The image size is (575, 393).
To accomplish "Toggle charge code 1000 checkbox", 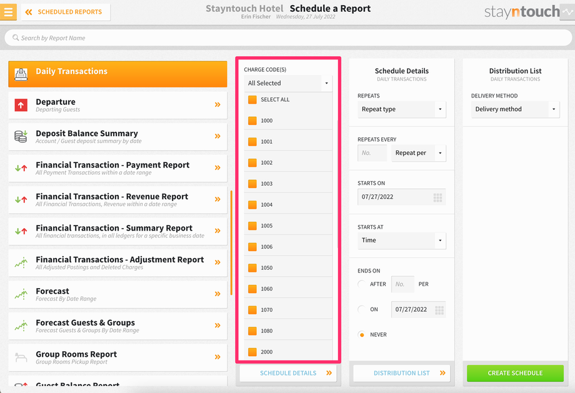I will coord(252,121).
